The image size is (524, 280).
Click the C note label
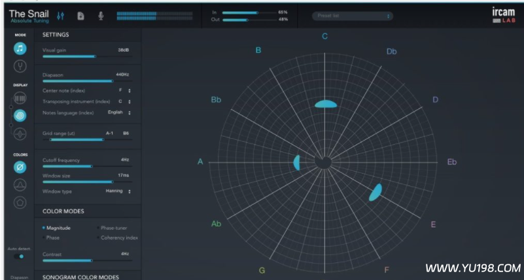click(325, 37)
